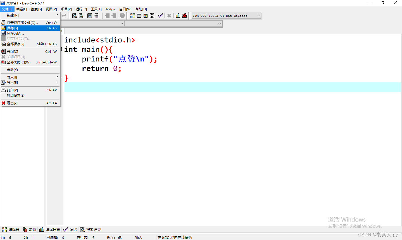
Task: Select 打印设置(Z) menu entry
Action: click(x=30, y=95)
